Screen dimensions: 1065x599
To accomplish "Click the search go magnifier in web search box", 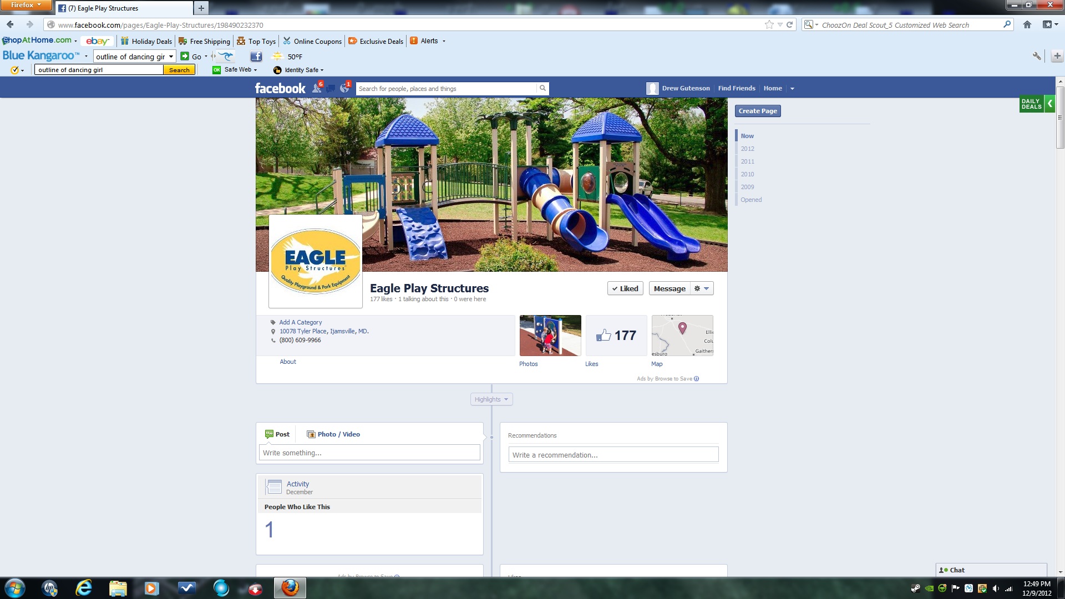I will click(x=1007, y=24).
